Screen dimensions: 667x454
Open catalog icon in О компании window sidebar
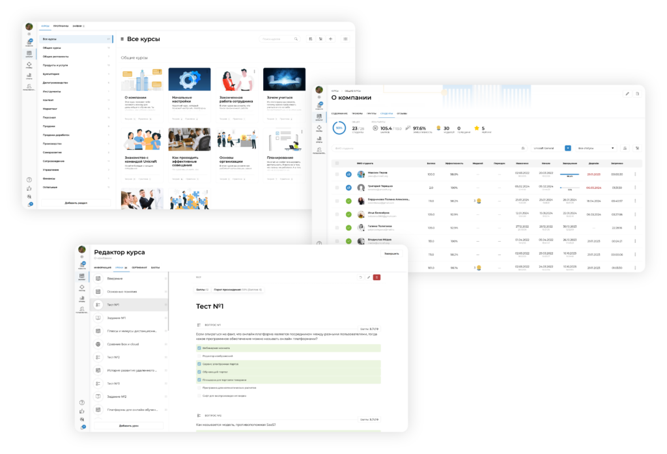point(319,117)
